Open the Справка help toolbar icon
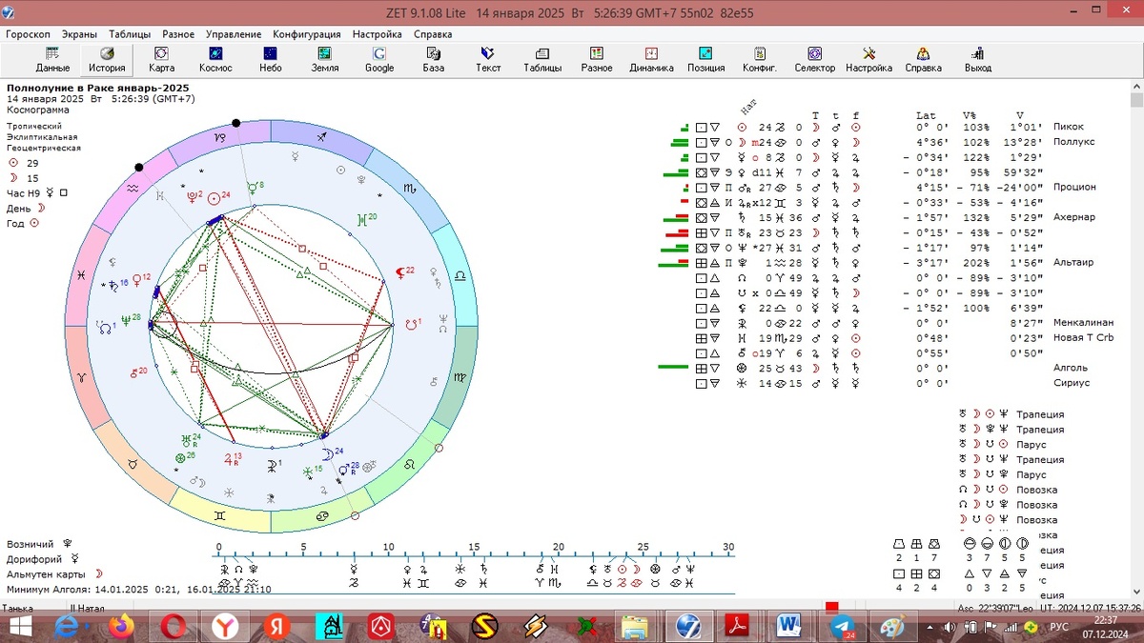This screenshot has height=643, width=1144. coord(923,59)
